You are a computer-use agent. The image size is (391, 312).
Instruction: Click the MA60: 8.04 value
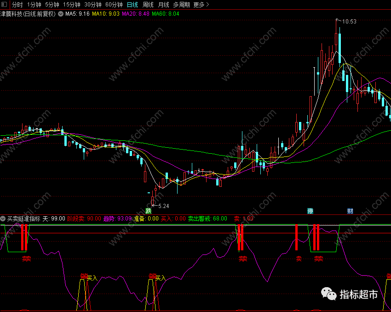click(x=166, y=14)
